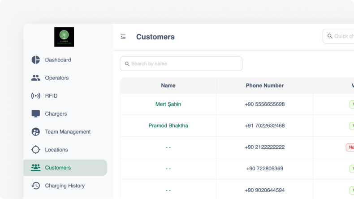The image size is (354, 199).
Task: Click the RFID signal icon
Action: (36, 96)
